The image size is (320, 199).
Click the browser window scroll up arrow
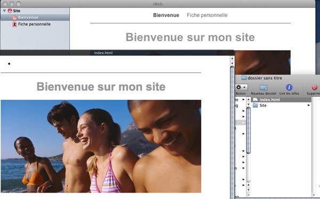click(232, 59)
